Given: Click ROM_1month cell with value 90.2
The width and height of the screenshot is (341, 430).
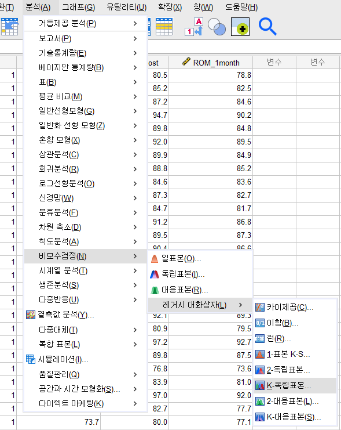Looking at the screenshot, I should pos(211,115).
